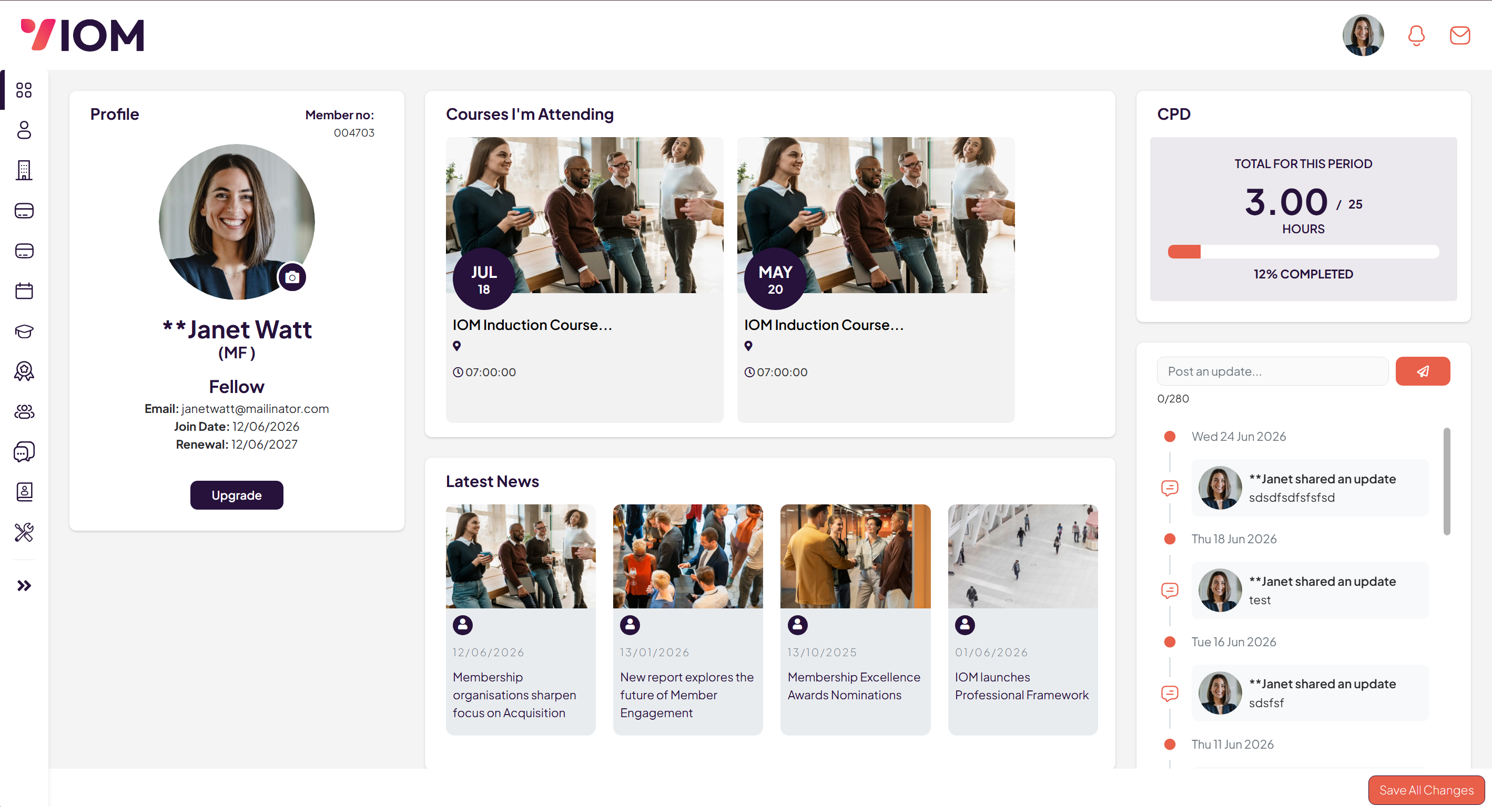1492x807 pixels.
Task: Click 'Thu 11 Jun 2026' timeline date
Action: click(x=1233, y=744)
